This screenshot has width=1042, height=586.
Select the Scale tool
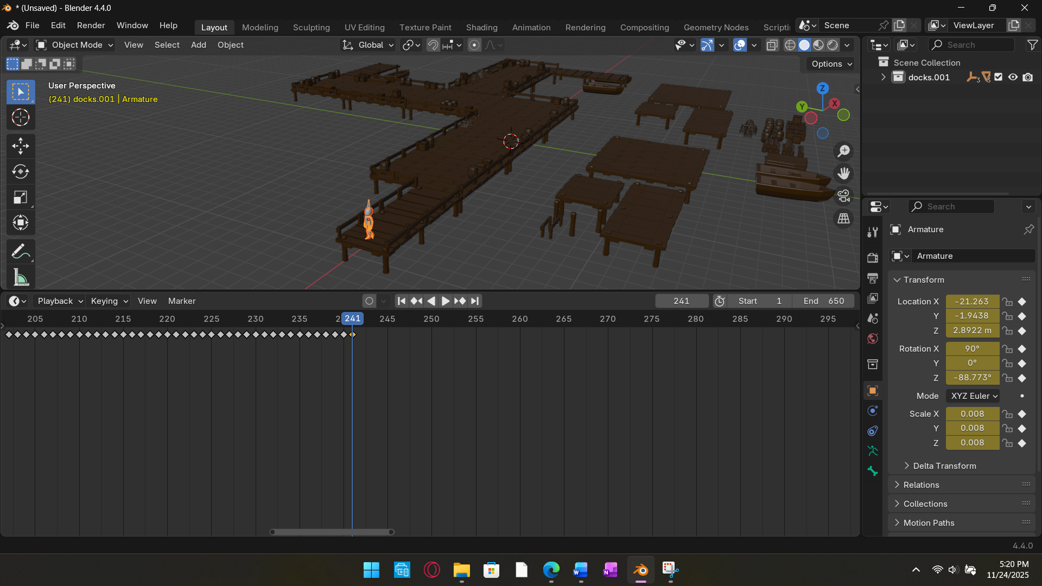point(21,198)
